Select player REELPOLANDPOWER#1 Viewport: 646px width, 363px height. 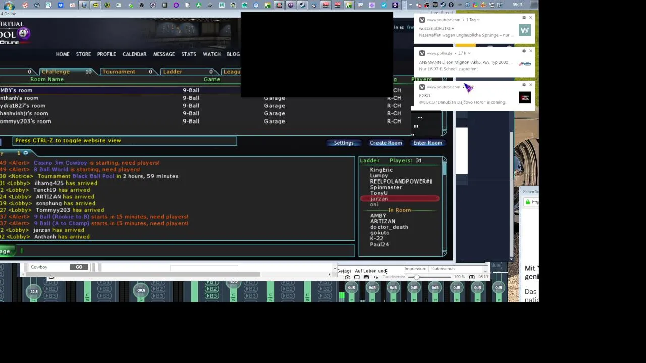tap(401, 181)
